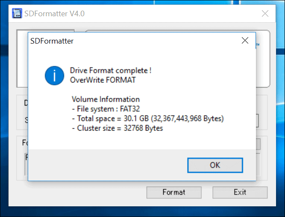
Task: Select the 'Total space = 30.1 GB' line
Action: 148,118
